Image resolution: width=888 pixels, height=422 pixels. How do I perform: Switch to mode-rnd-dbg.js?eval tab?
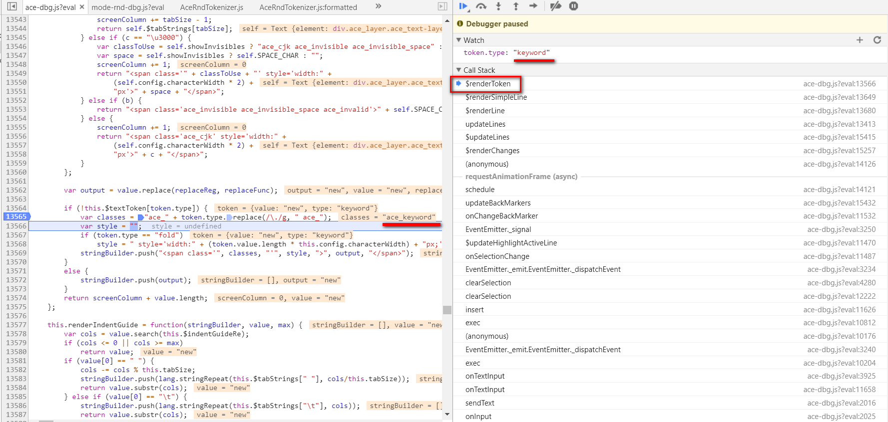pyautogui.click(x=128, y=7)
